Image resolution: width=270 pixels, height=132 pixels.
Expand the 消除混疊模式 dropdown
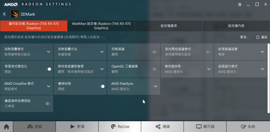(x=27, y=52)
